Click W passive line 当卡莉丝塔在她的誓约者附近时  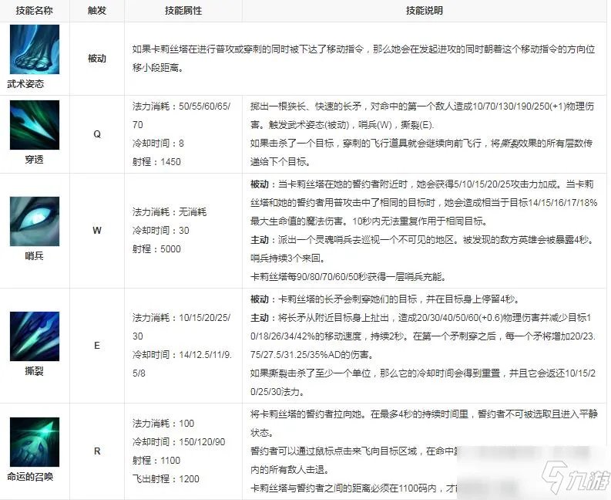pyautogui.click(x=424, y=203)
